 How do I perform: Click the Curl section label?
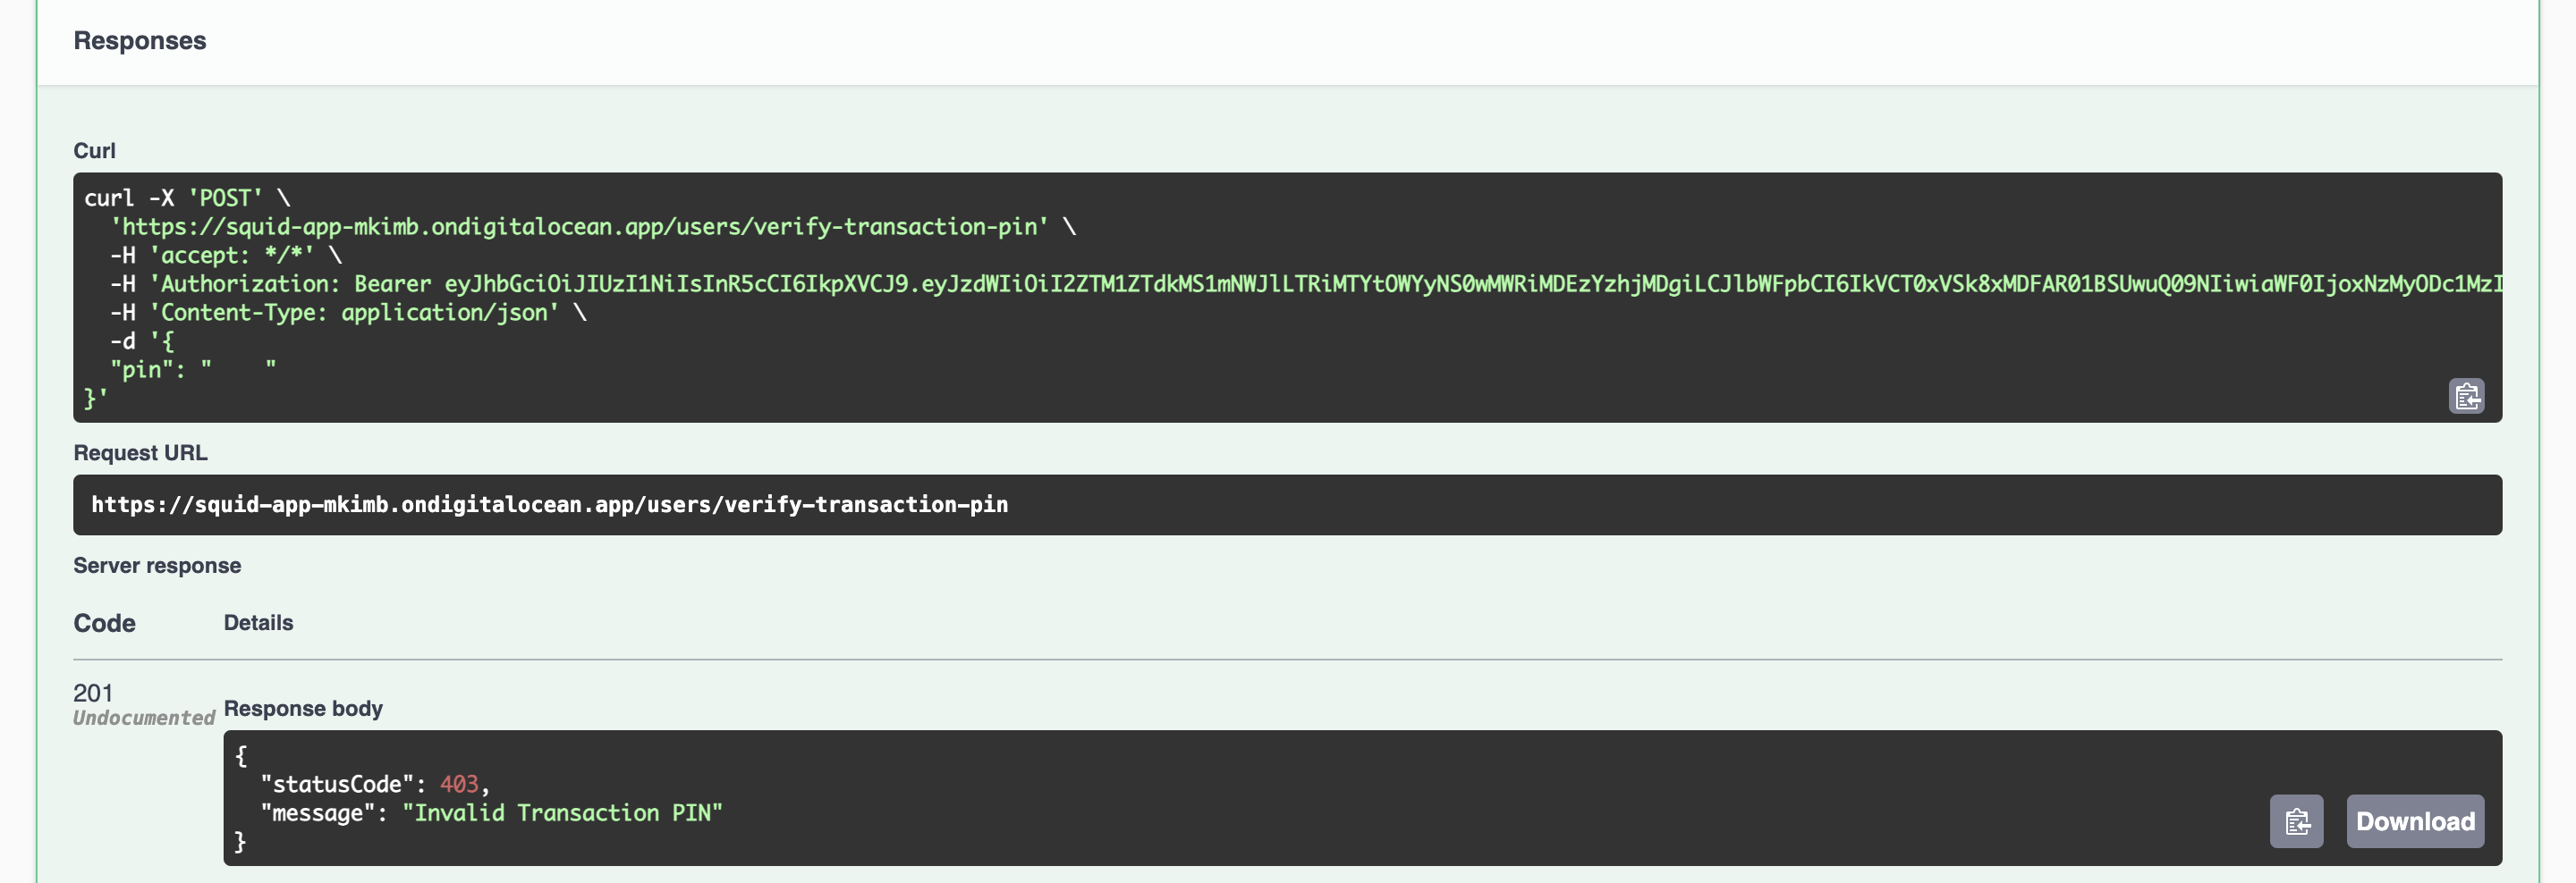(x=94, y=151)
